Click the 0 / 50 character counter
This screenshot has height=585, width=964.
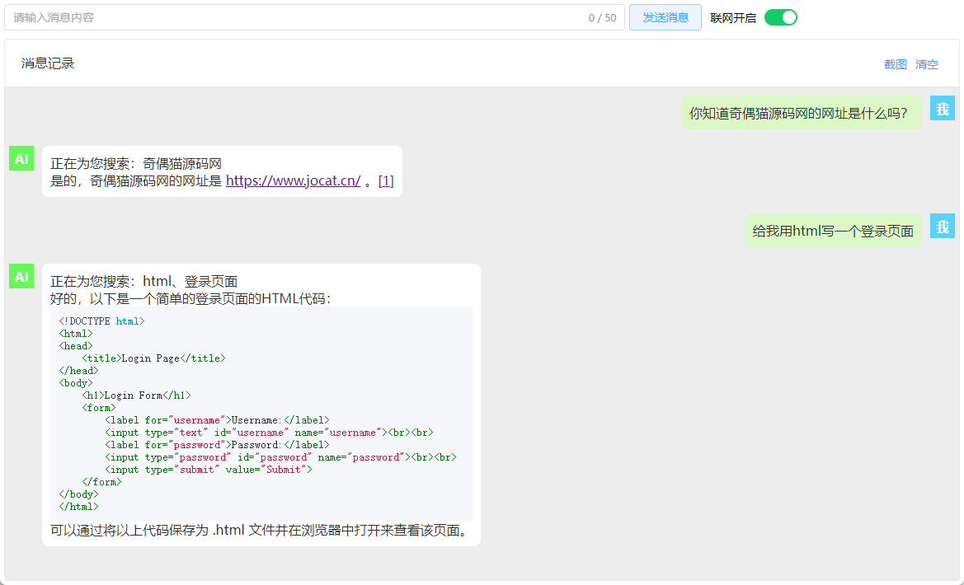click(603, 18)
